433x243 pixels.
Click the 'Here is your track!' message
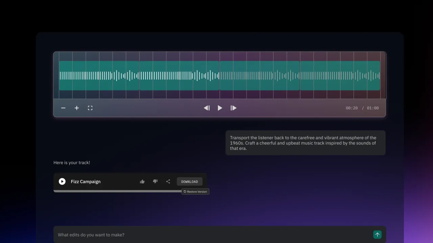[x=72, y=163]
